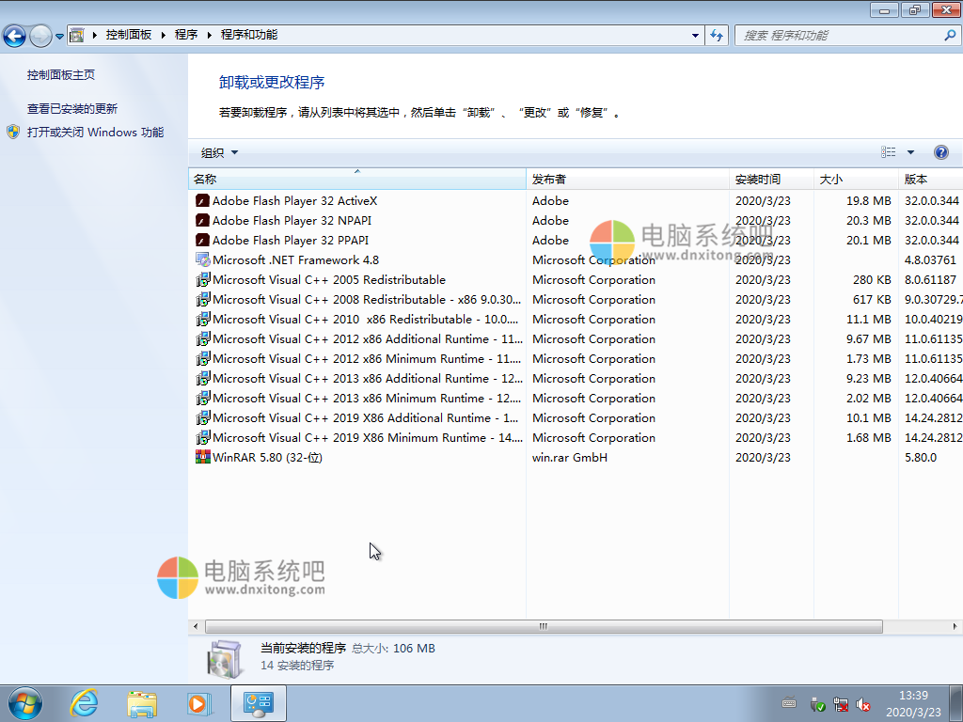963x722 pixels.
Task: Launch Internet Explorer from the taskbar
Action: 84,702
